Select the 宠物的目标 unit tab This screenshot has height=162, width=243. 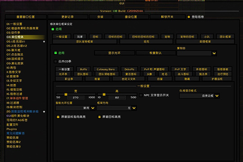coord(187,37)
